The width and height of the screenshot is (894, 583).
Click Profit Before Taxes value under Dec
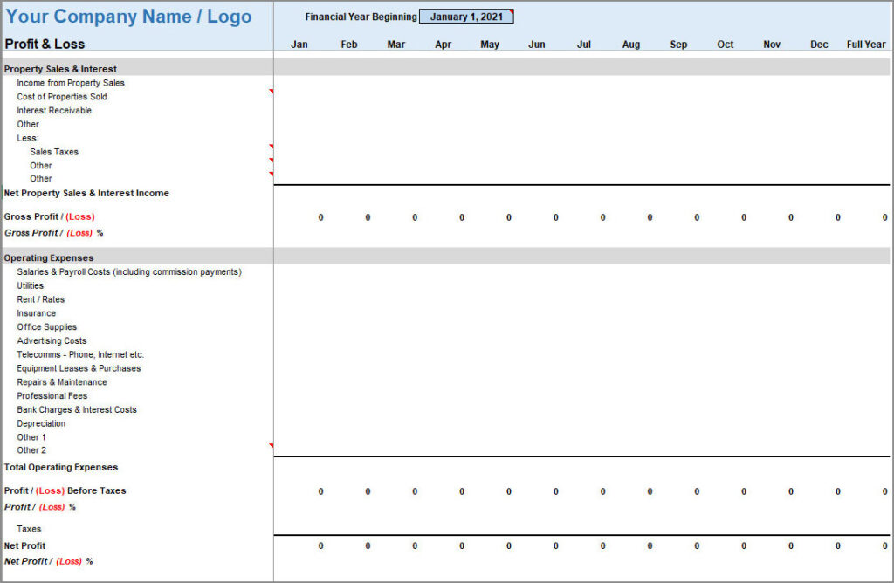tap(836, 491)
